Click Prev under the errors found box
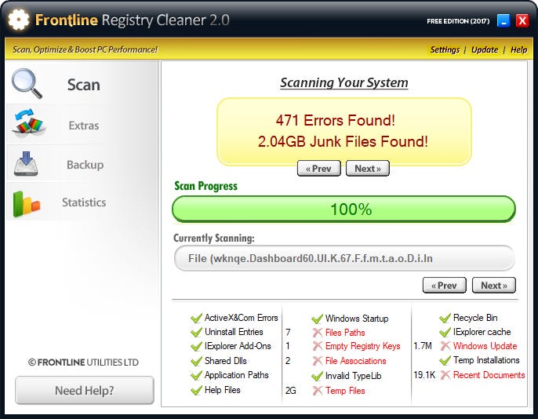The width and height of the screenshot is (538, 419). click(x=318, y=169)
